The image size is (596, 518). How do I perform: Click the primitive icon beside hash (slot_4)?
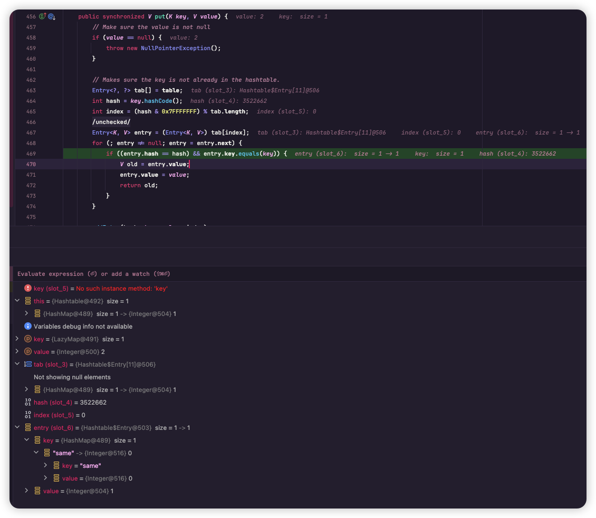28,402
